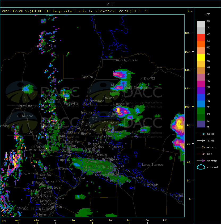Click the 'Ugarteche' place label

coord(66,169)
